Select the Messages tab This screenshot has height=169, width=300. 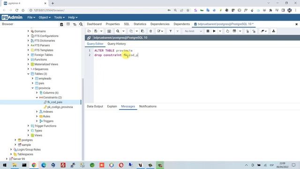click(x=128, y=107)
